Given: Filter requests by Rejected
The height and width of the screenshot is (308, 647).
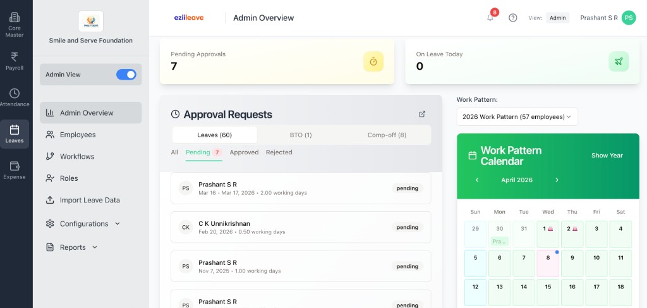Looking at the screenshot, I should click(x=279, y=152).
